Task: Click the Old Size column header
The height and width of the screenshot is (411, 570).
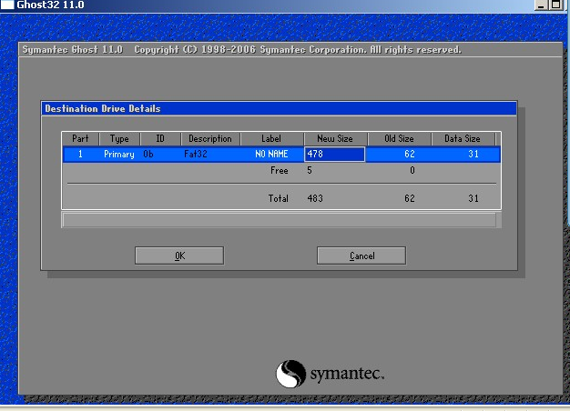Action: pyautogui.click(x=399, y=139)
